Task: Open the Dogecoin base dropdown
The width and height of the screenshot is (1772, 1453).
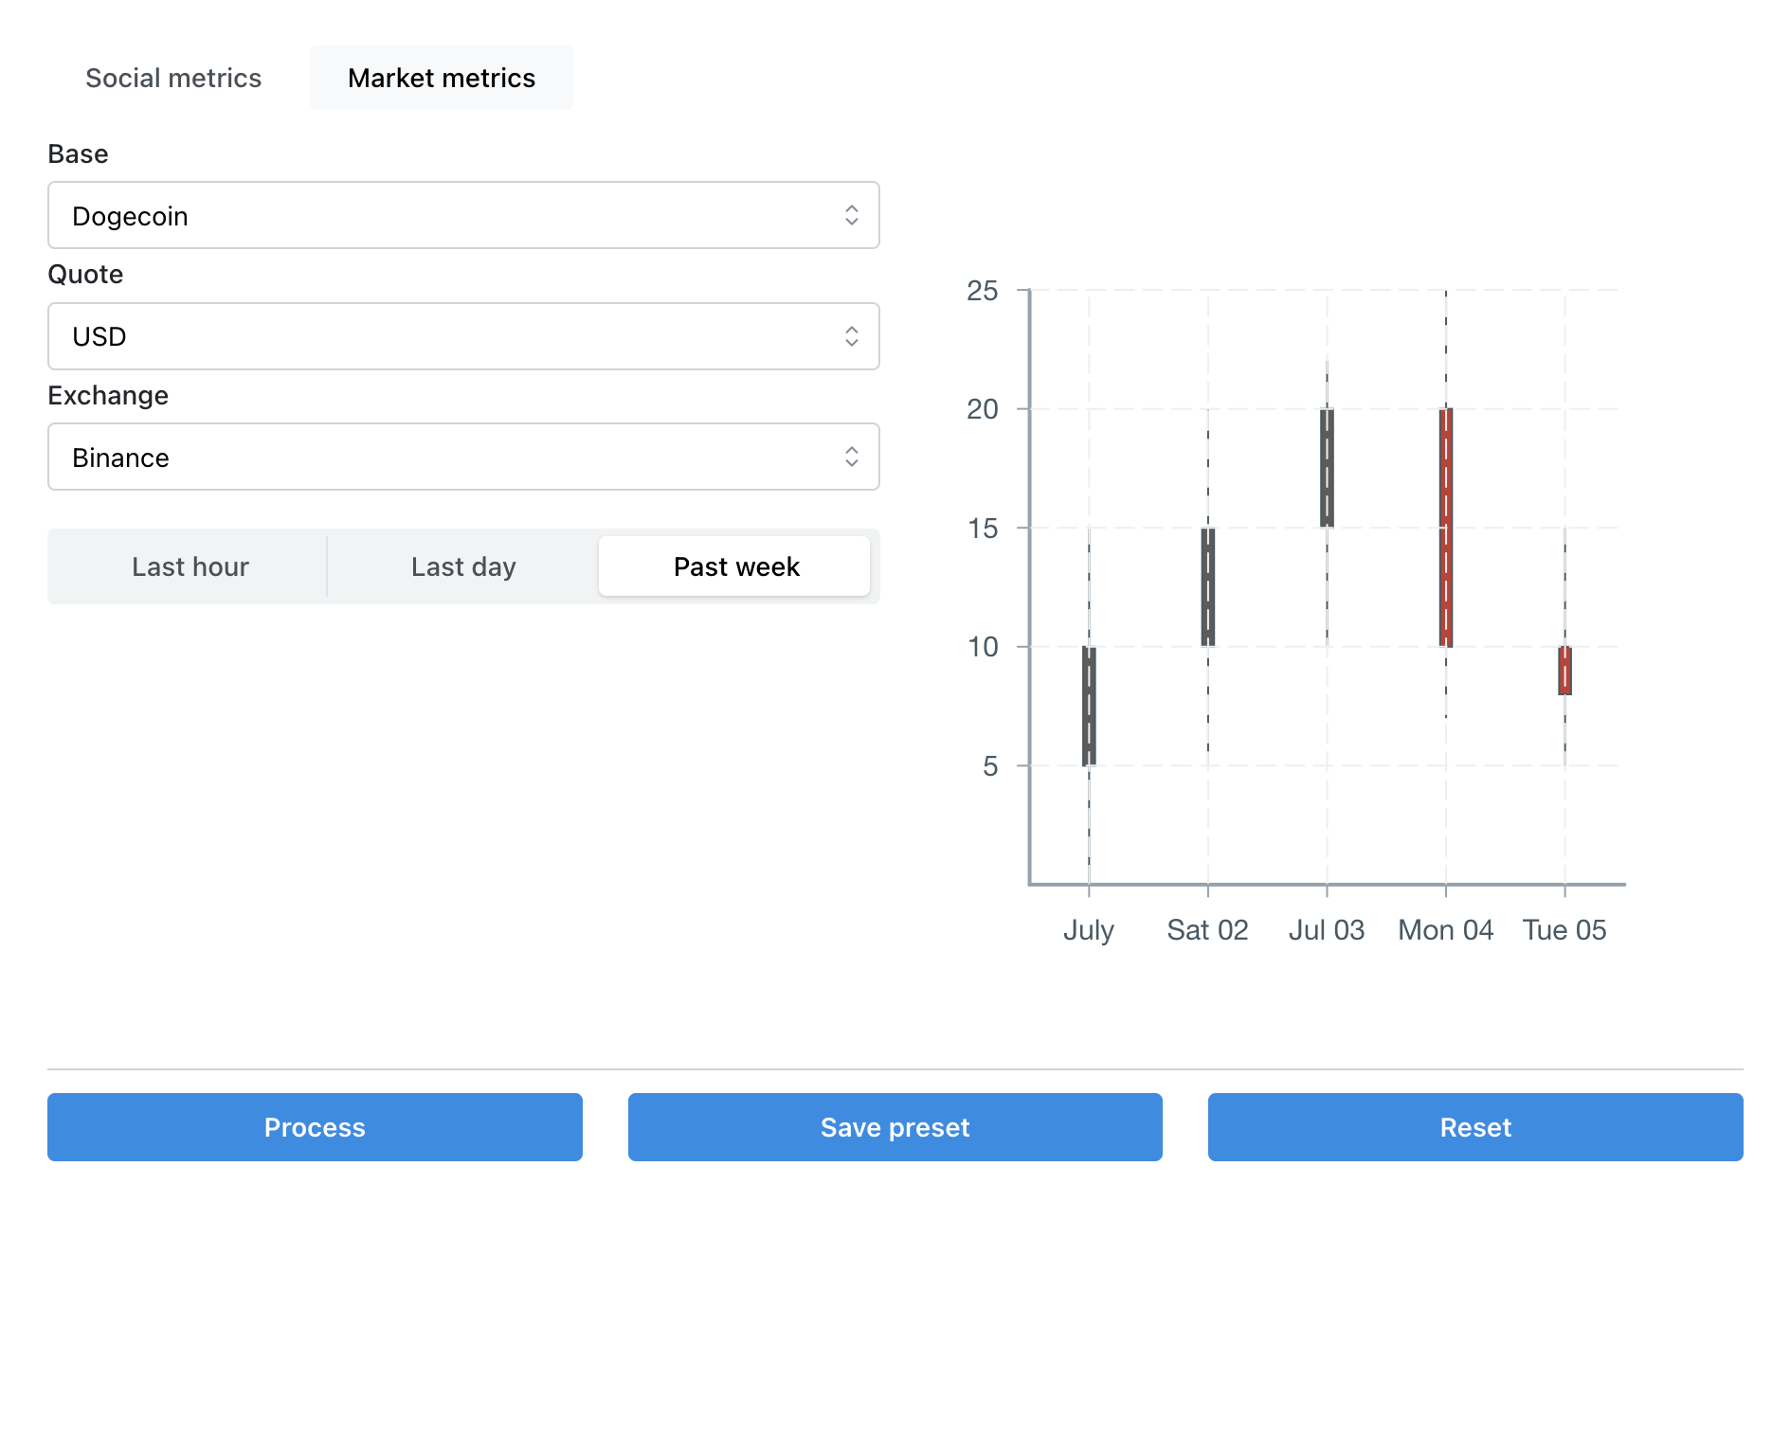Action: (463, 216)
